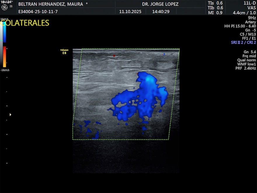Click the SRI II 2 / CRI 2 setting
Image resolution: width=257 pixels, height=193 pixels.
(243, 42)
